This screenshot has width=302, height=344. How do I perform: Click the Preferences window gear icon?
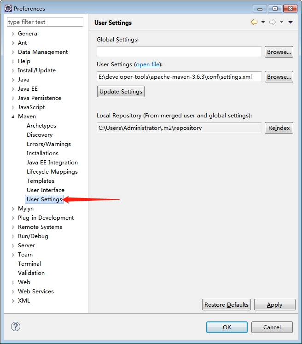[x=8, y=8]
